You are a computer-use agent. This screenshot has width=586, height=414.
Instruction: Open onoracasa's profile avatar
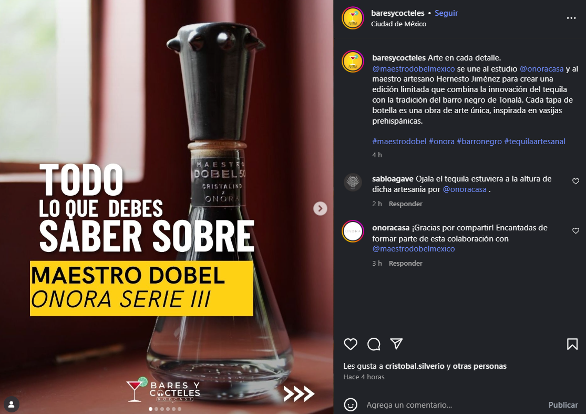353,231
